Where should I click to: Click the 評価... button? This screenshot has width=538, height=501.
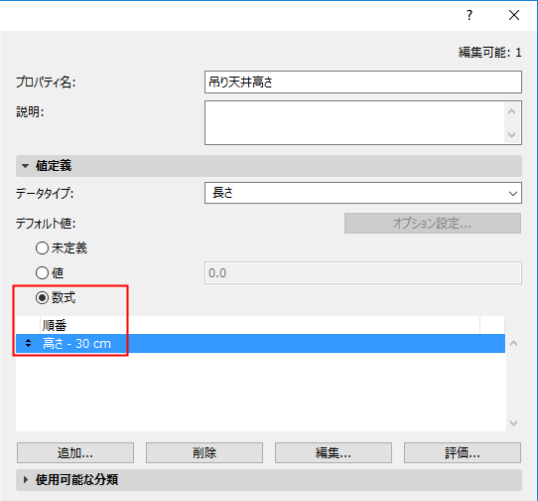463,453
